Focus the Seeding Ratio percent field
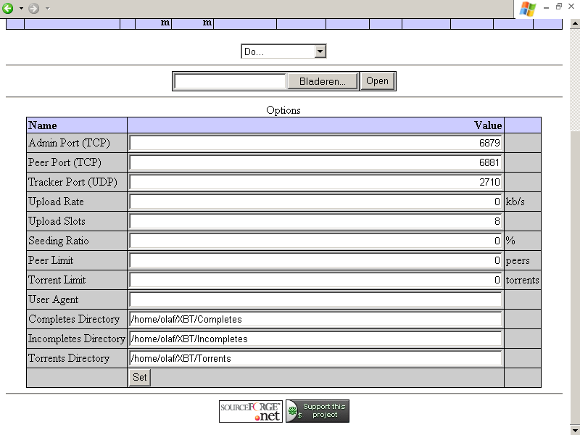This screenshot has height=435, width=580. point(315,241)
